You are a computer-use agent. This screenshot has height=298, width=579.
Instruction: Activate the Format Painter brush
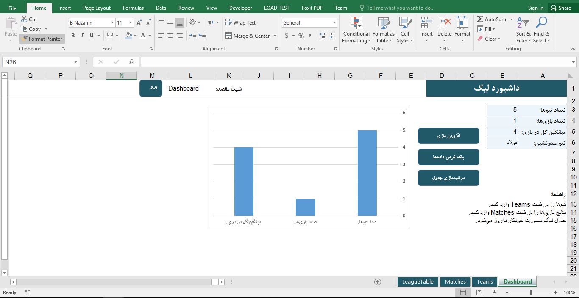point(42,39)
